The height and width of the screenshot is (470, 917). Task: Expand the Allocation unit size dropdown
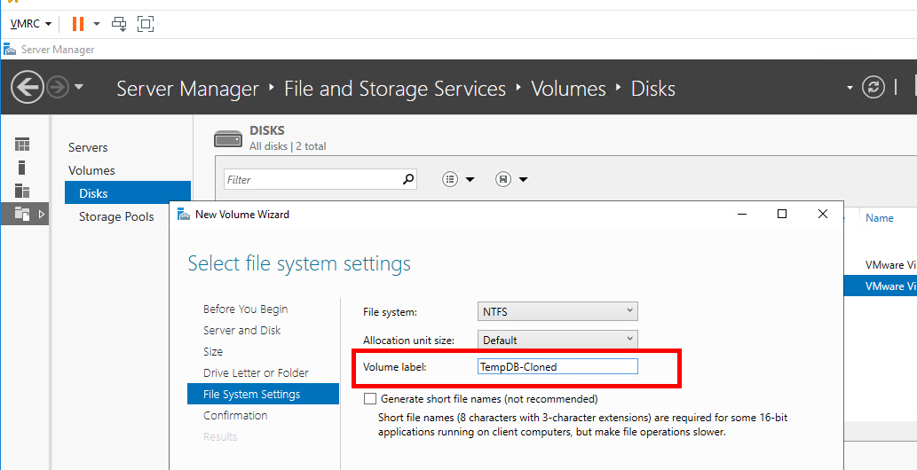[557, 340]
